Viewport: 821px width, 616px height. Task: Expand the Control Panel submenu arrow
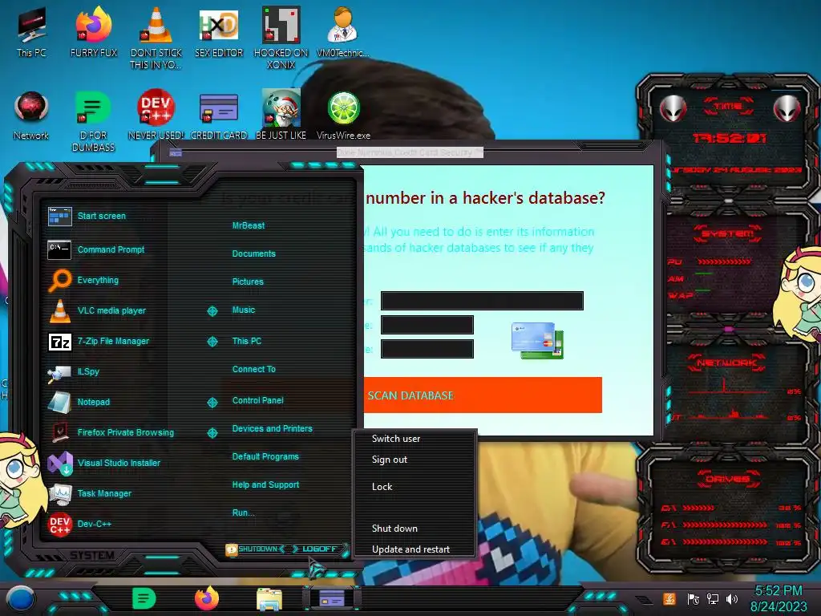click(212, 403)
